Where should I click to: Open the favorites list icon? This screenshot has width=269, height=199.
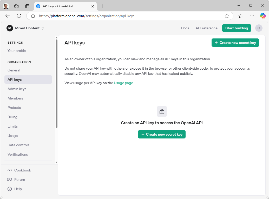pyautogui.click(x=240, y=16)
